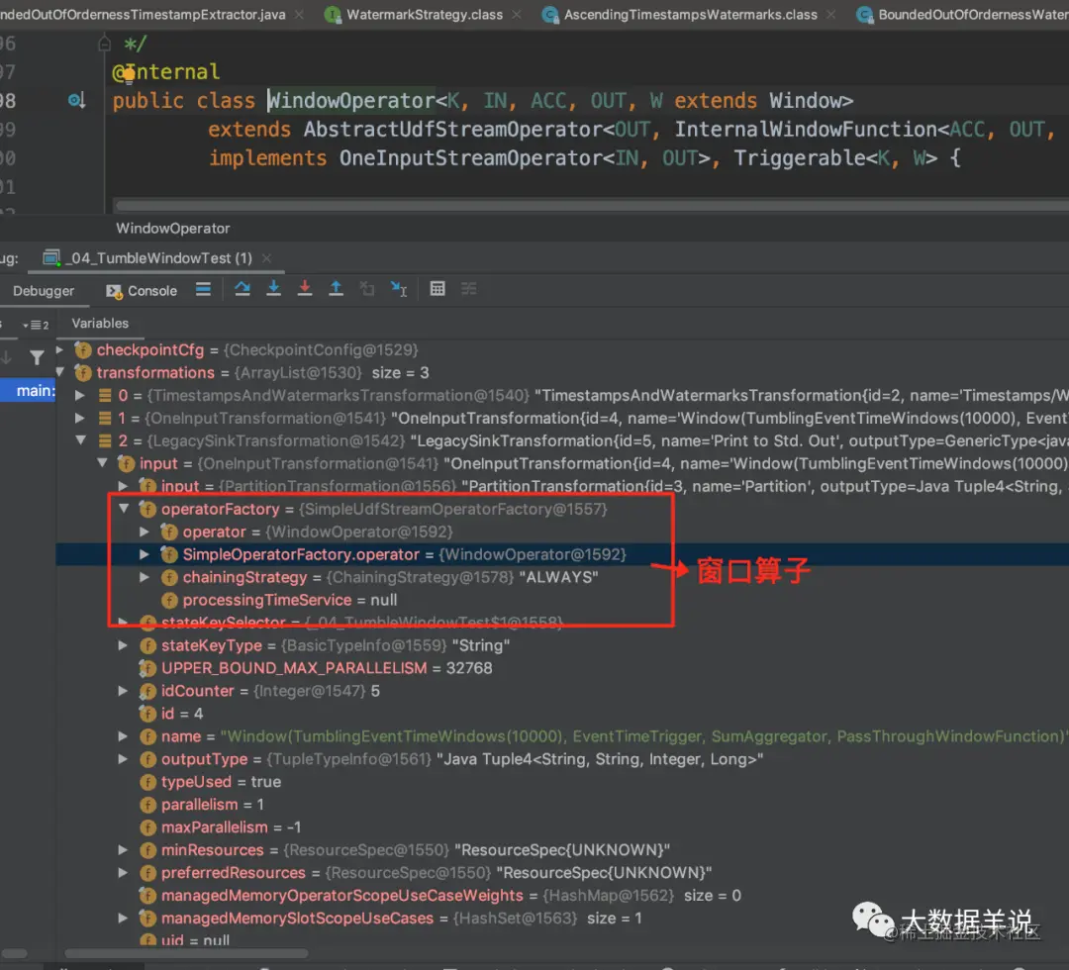
Task: Switch to WatermarkStrategy.class tab
Action: (424, 14)
